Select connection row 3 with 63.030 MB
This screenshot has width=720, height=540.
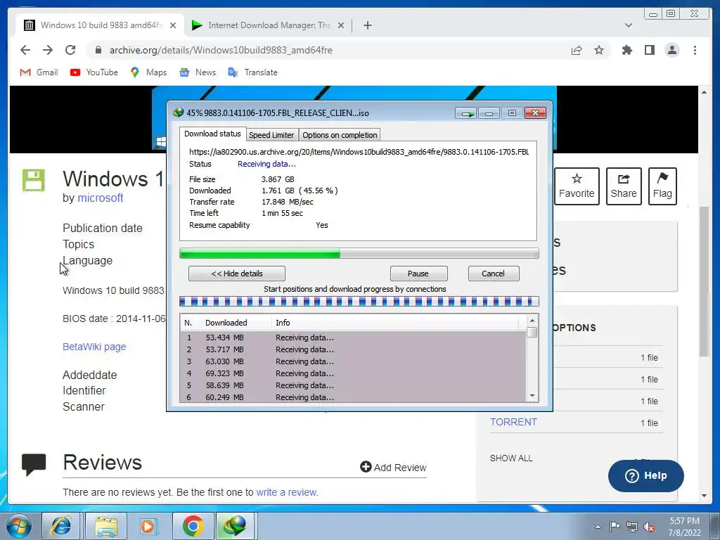tap(353, 361)
